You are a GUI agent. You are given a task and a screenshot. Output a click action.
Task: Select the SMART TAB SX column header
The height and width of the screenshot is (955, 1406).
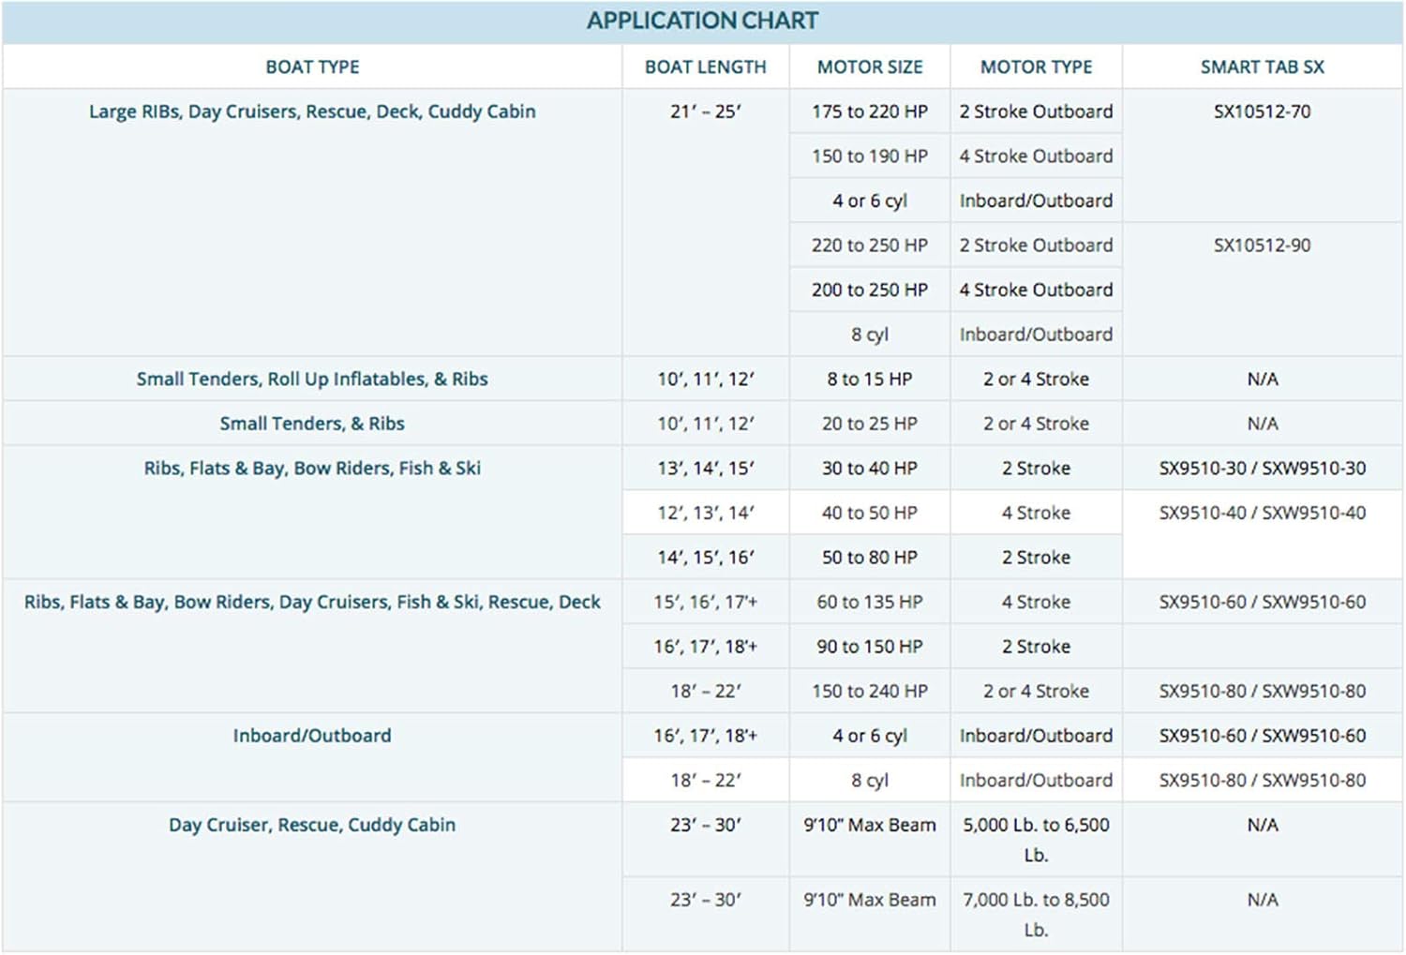click(1262, 67)
